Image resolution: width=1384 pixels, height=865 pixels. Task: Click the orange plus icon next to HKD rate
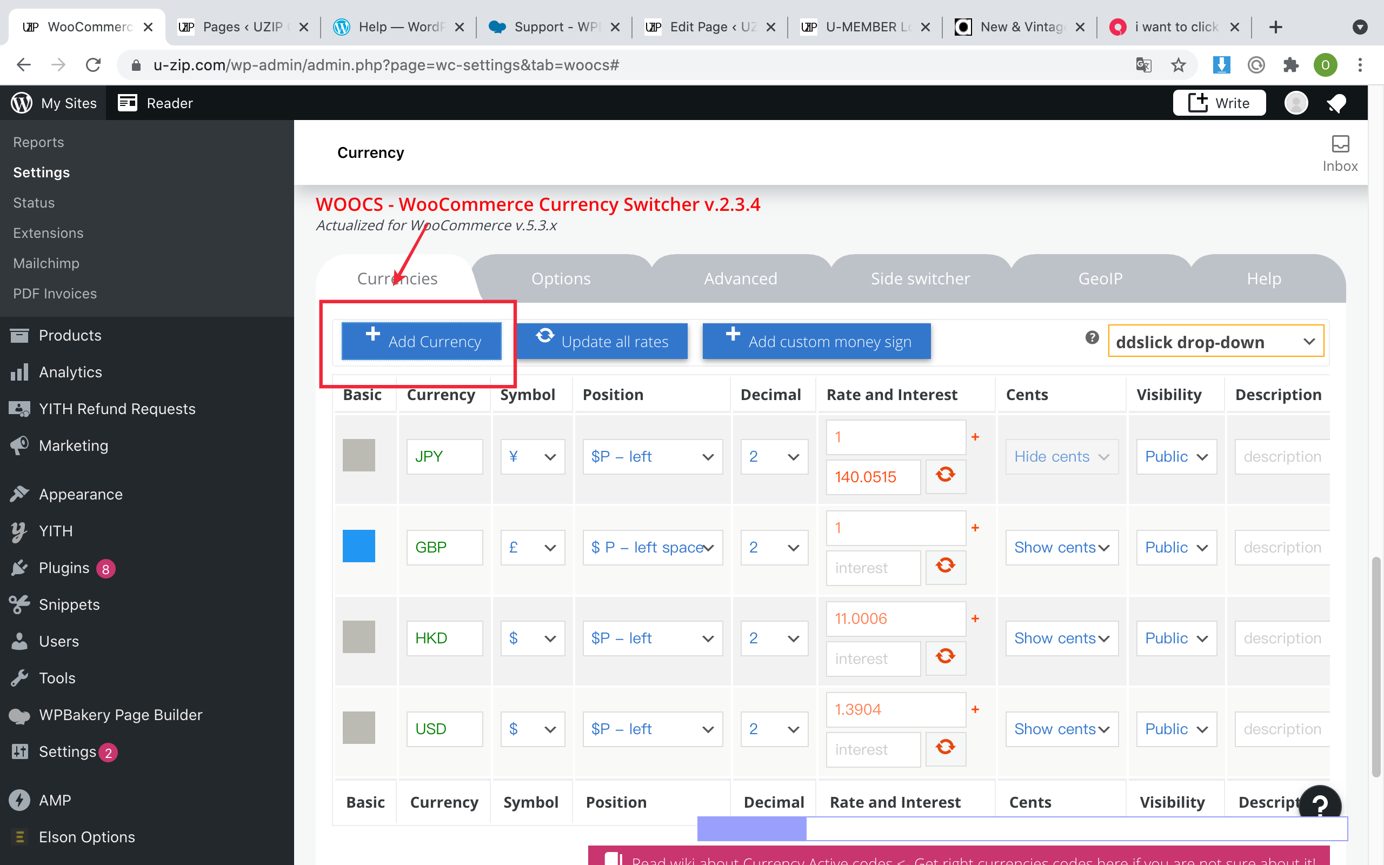(976, 618)
